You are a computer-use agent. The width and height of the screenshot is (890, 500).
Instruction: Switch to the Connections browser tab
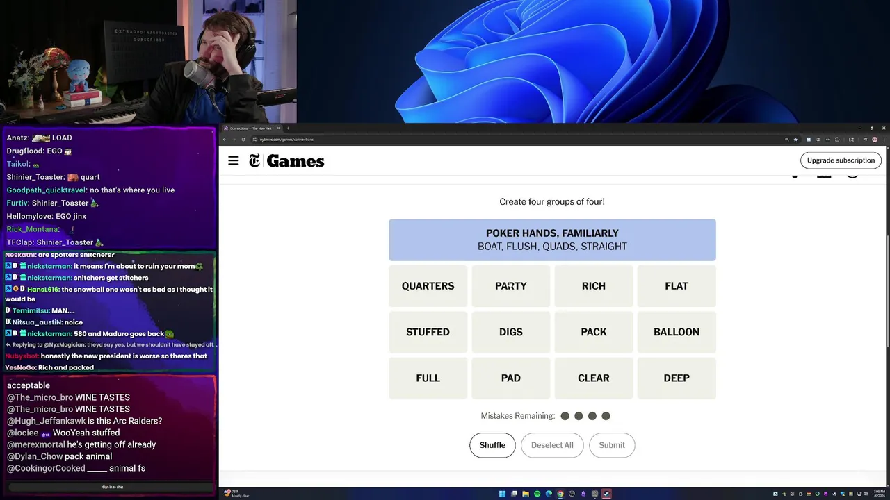tap(251, 128)
